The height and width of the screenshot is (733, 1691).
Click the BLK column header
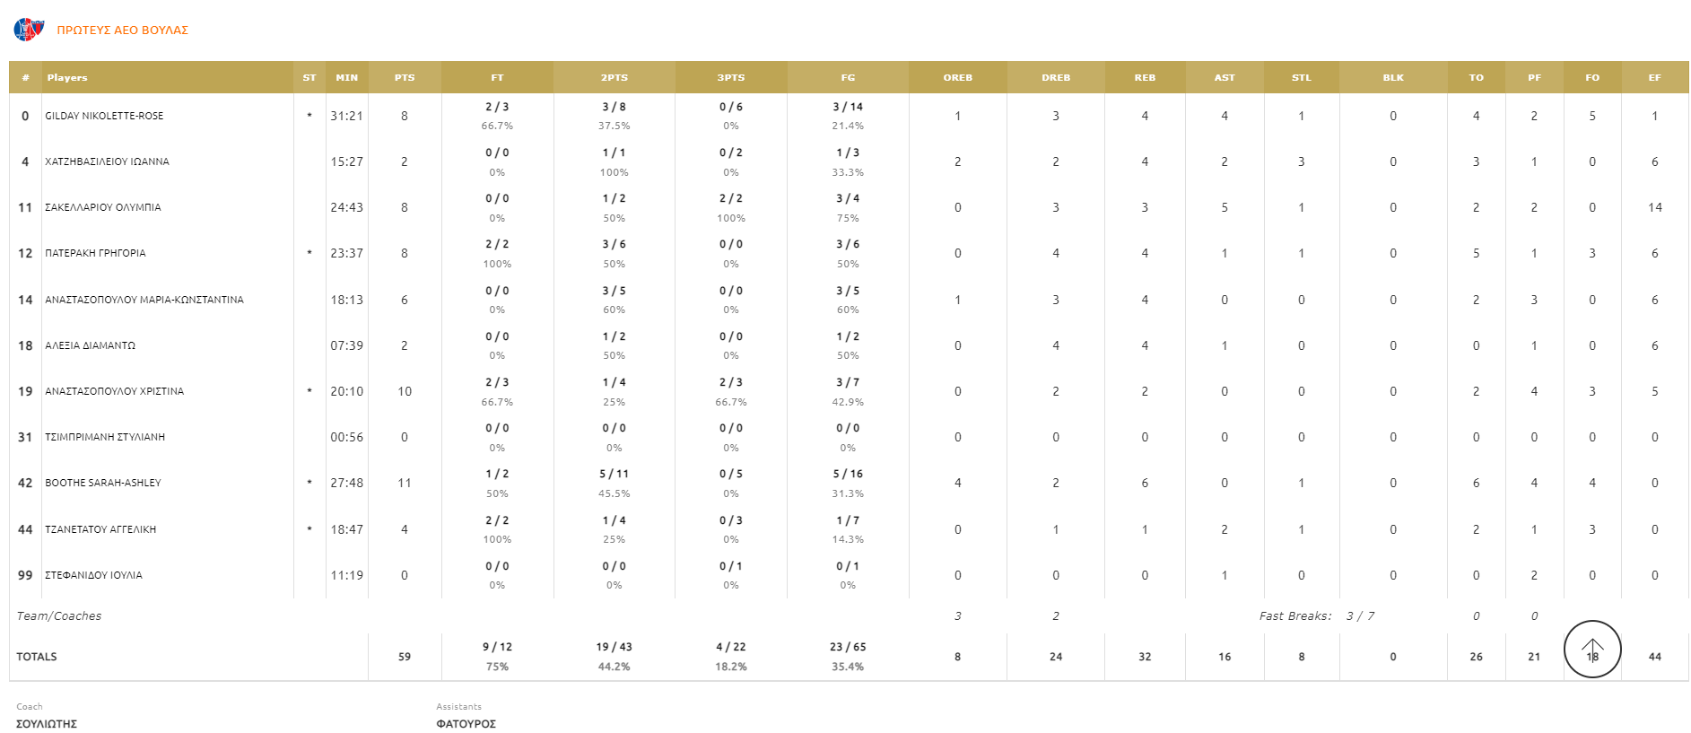(1392, 78)
